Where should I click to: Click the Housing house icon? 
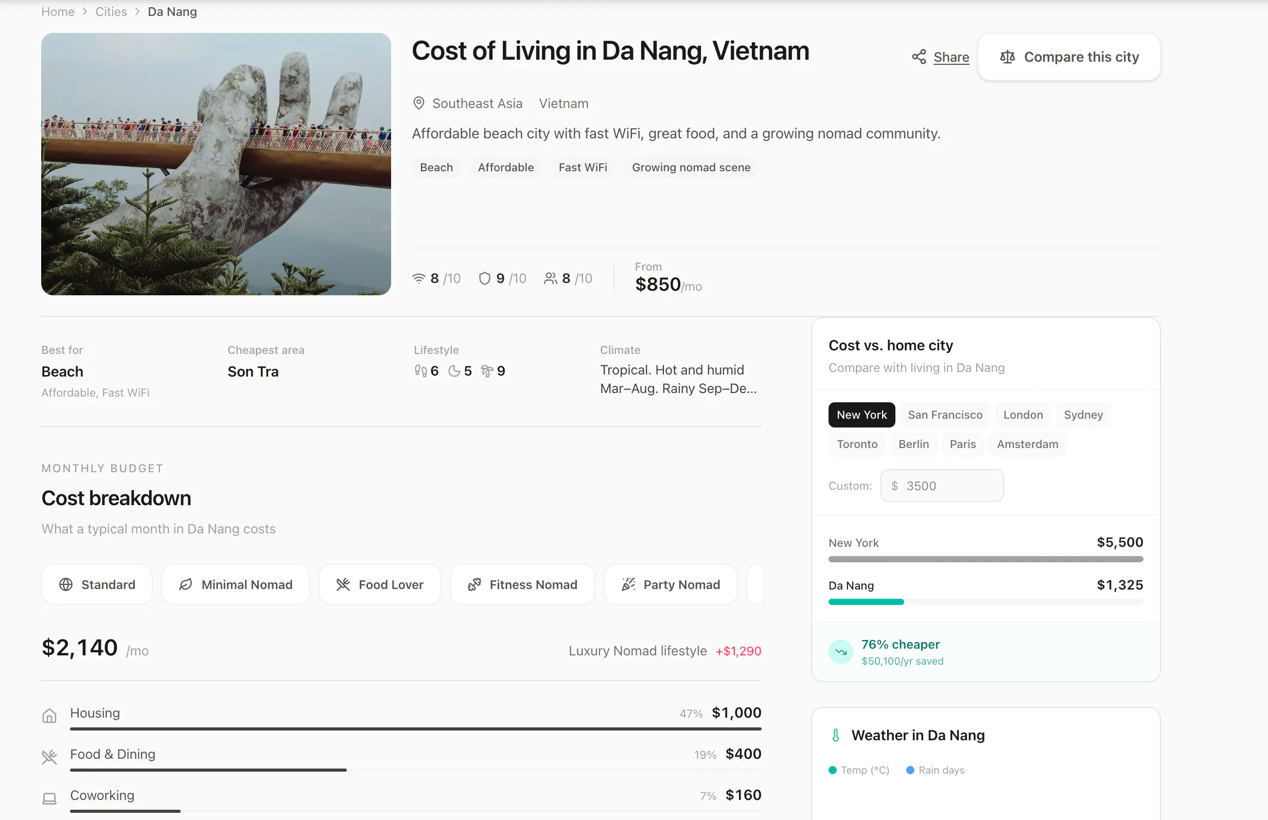tap(49, 716)
